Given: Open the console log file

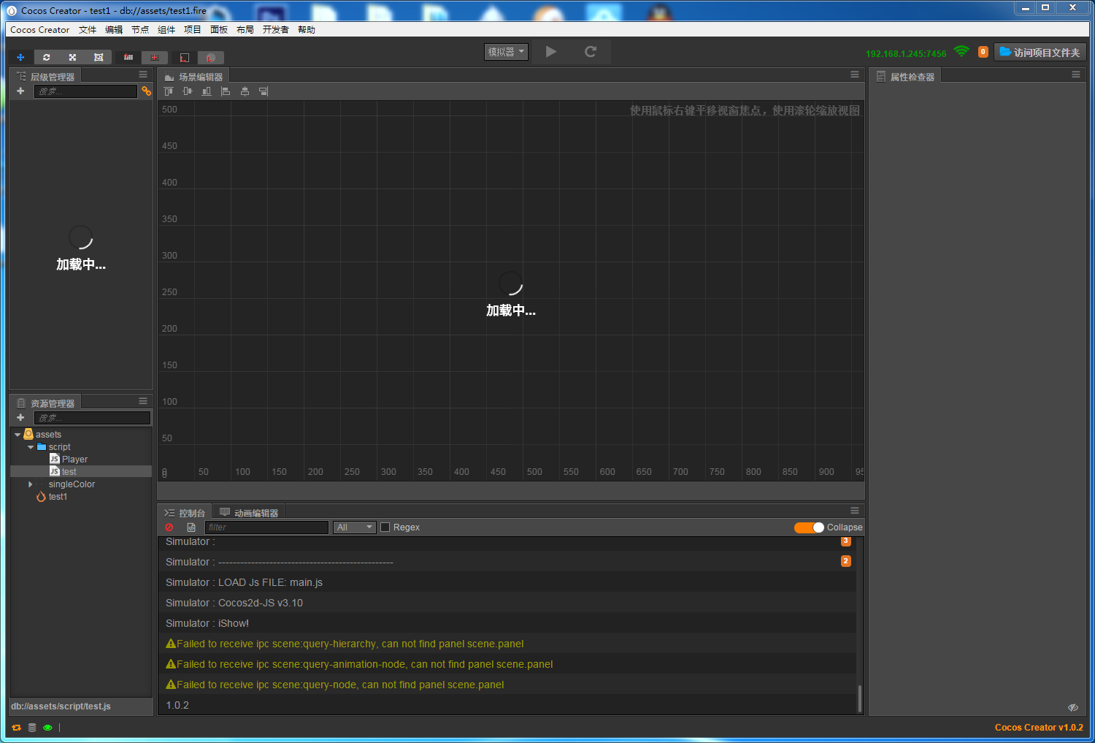Looking at the screenshot, I should click(191, 527).
